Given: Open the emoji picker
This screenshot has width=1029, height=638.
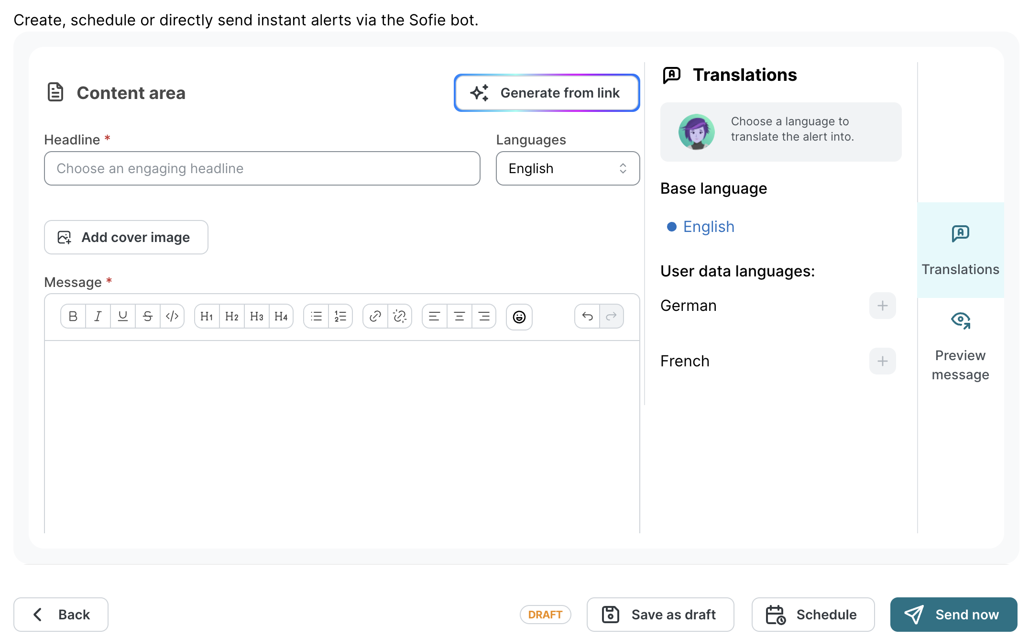Looking at the screenshot, I should pos(519,317).
